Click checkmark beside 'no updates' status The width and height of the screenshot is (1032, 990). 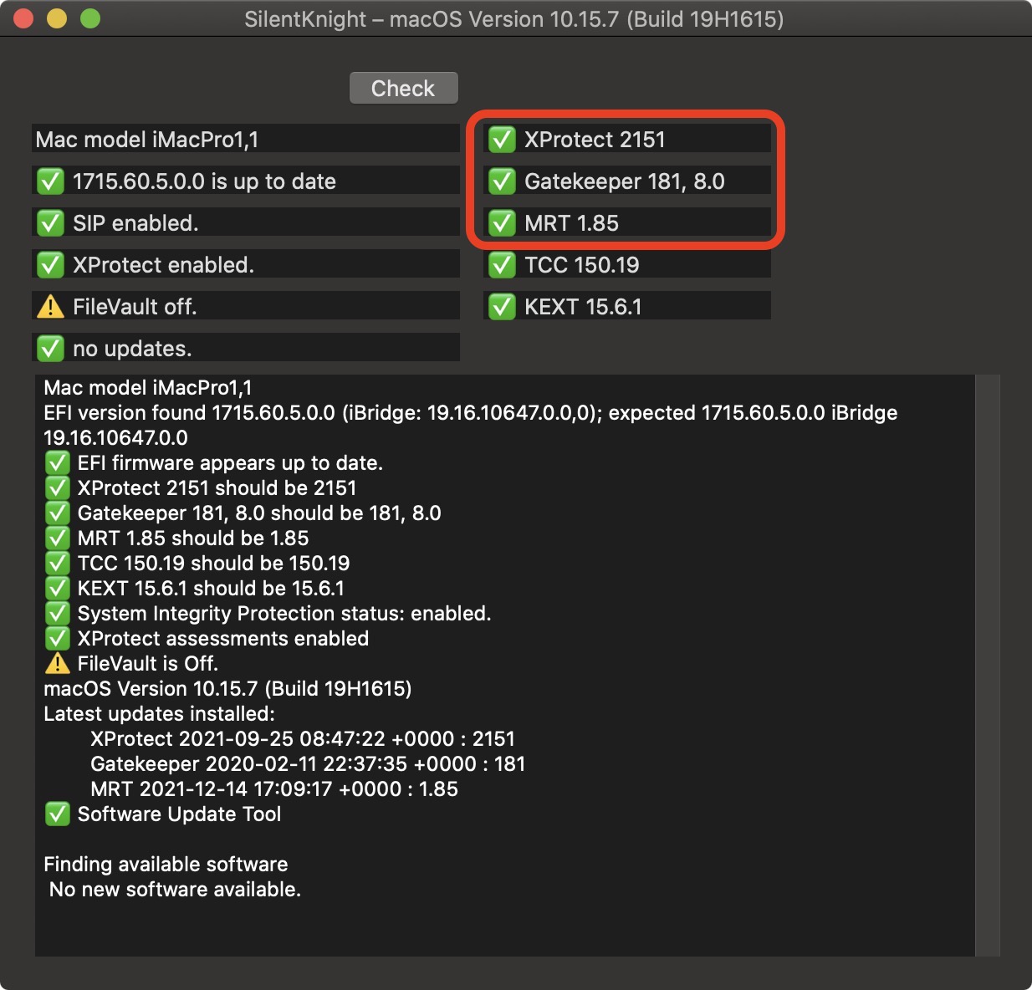pyautogui.click(x=50, y=349)
